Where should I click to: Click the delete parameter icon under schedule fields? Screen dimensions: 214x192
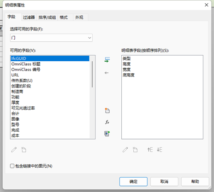tap(135, 150)
